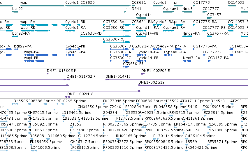The width and height of the screenshot is (248, 152).
Task: Open EST EK049421.5prime
Action: tap(201, 148)
